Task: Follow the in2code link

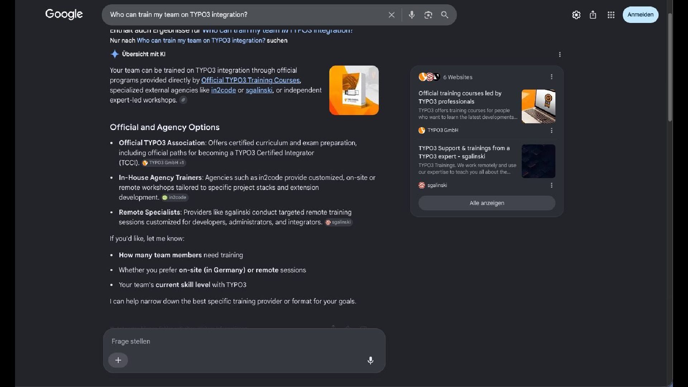Action: [x=224, y=90]
